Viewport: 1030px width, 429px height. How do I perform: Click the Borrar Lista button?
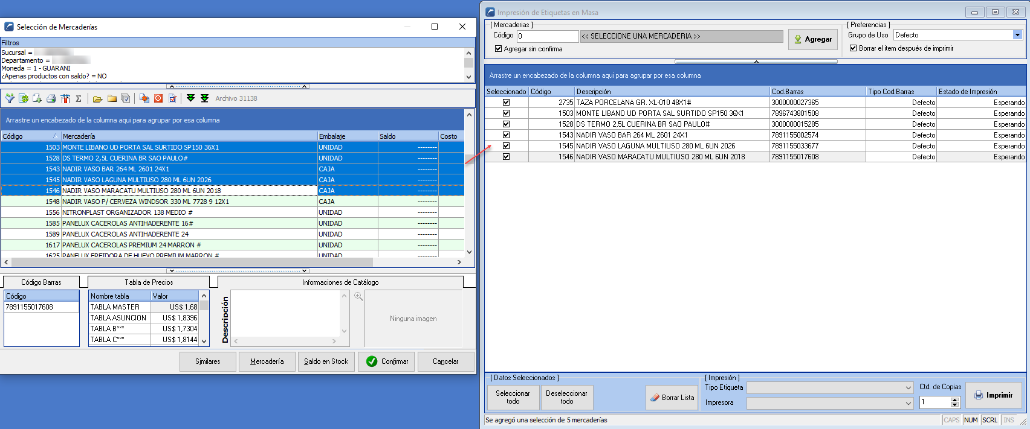pyautogui.click(x=672, y=398)
